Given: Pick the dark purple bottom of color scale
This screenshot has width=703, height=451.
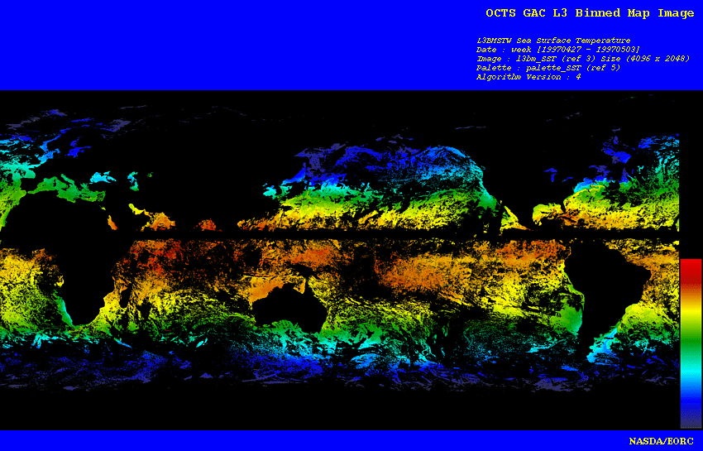Looking at the screenshot, I should pyautogui.click(x=691, y=418).
